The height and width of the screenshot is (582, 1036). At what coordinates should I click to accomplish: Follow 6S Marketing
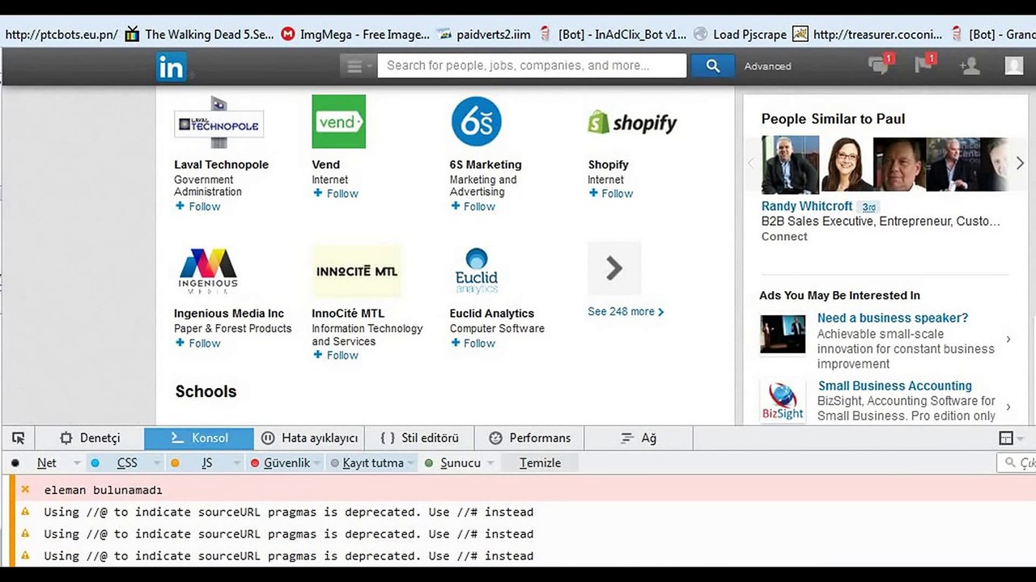tap(473, 206)
